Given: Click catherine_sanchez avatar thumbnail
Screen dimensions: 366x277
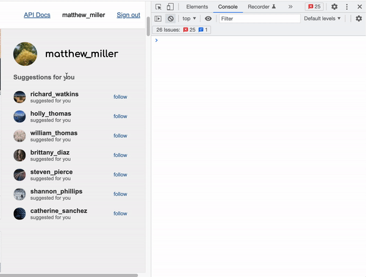Looking at the screenshot, I should [20, 214].
